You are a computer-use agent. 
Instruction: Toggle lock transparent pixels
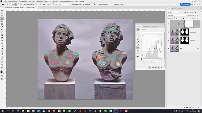175,18
